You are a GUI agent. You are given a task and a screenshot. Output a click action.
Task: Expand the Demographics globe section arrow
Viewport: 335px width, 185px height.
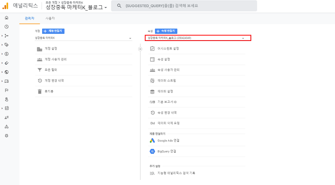2,72
